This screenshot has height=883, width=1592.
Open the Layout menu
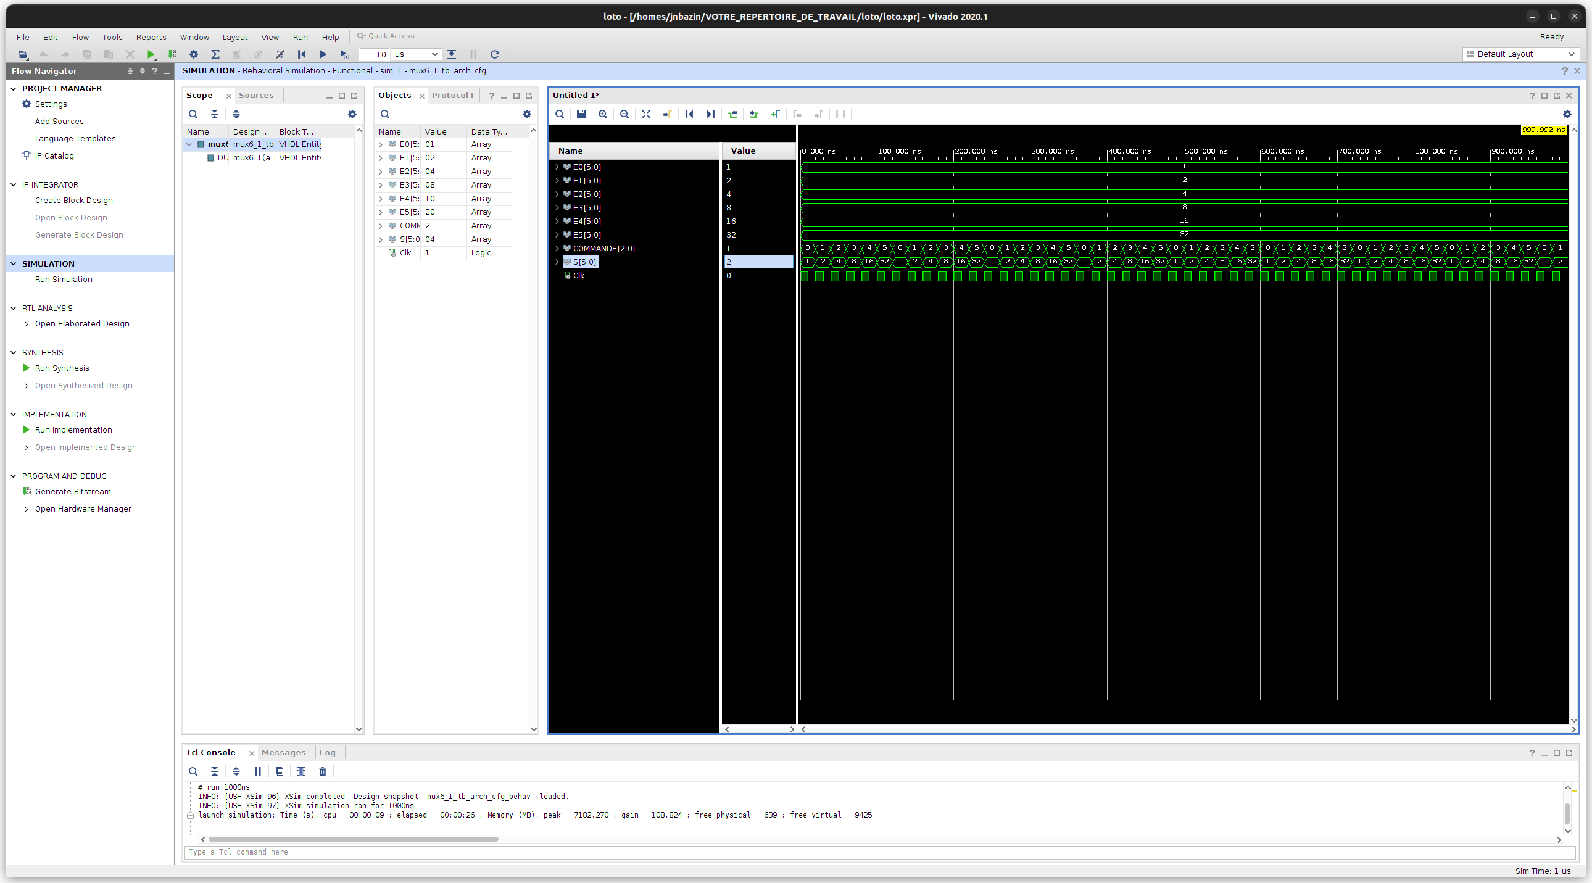[x=235, y=37]
